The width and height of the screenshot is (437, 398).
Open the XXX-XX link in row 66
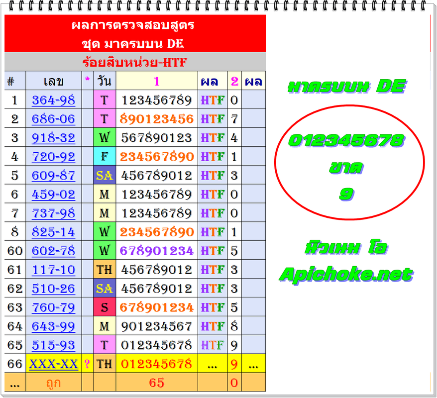pyautogui.click(x=54, y=364)
